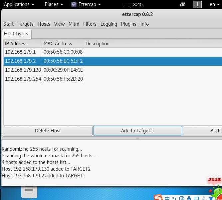Click the smiley emoji icon in input bar
This screenshot has height=200, width=222.
point(181,198)
